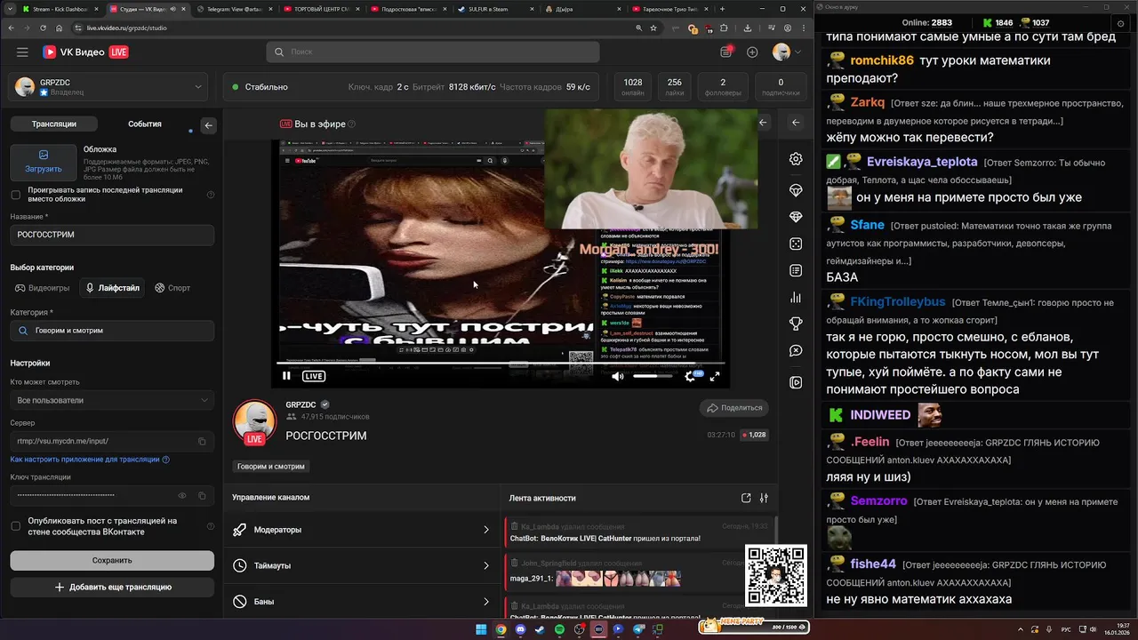Viewport: 1138px width, 640px height.
Task: Click the help icon beside Вы в эфире
Action: pos(352,124)
